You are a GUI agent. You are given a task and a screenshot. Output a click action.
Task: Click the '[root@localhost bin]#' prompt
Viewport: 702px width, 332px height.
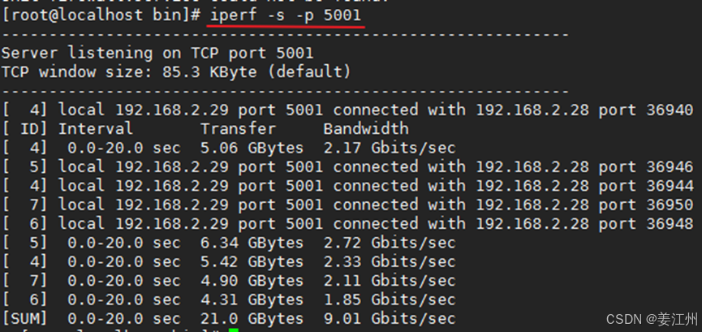tap(101, 16)
